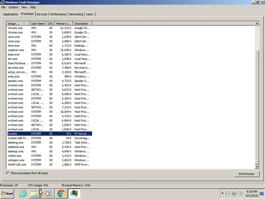Select the dwm.exe process row
Screen dimensions: 265x199
(50, 46)
